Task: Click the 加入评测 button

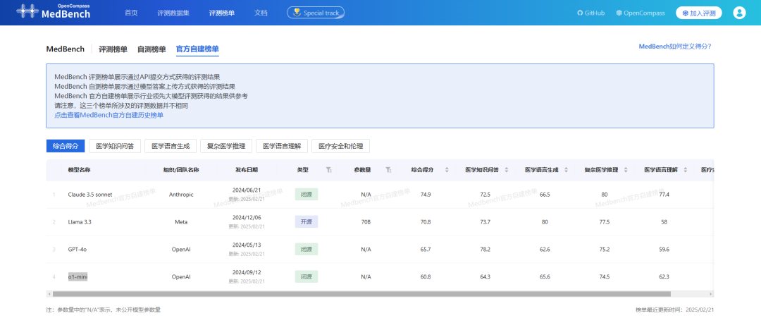Action: 698,13
